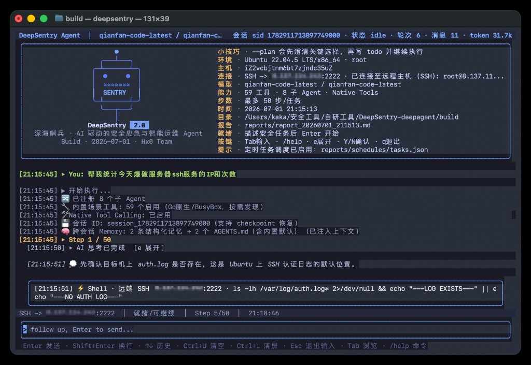Click the Shift+Enter 换行 shortcut hint
Screen dimensions: 531x365
103,346
